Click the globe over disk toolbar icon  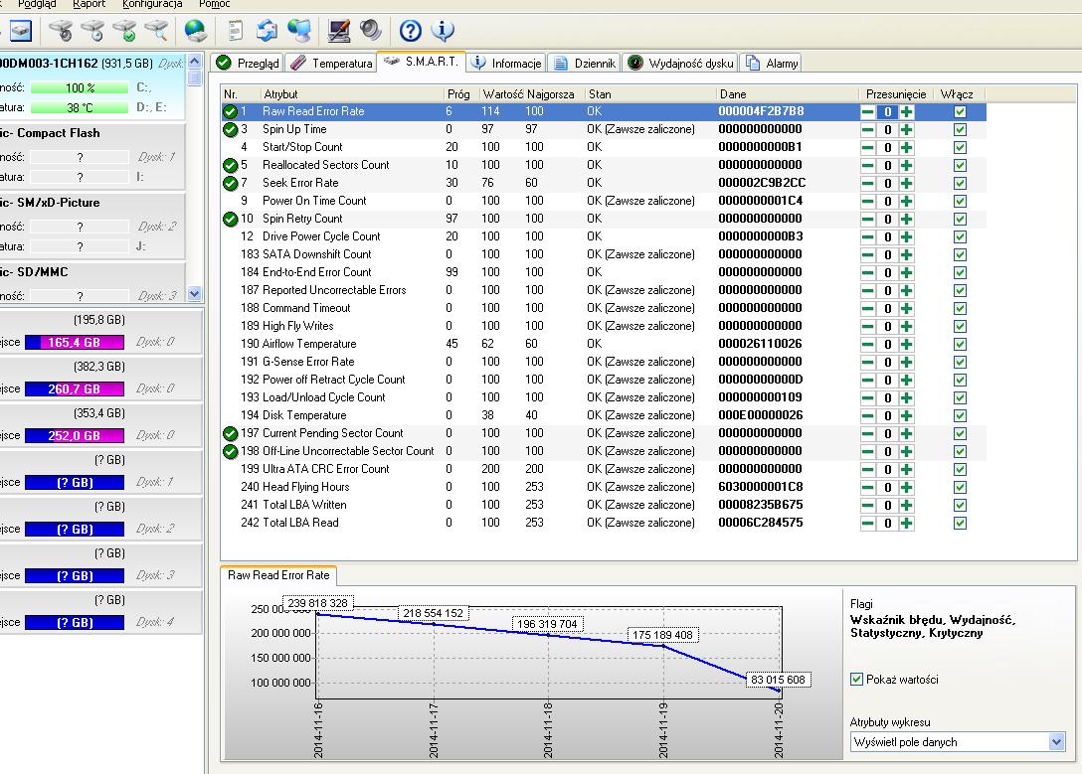pyautogui.click(x=196, y=31)
